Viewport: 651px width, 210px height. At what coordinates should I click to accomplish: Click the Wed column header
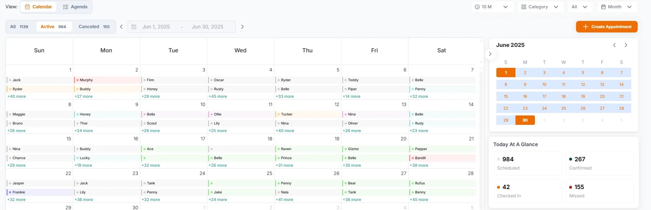(x=240, y=51)
